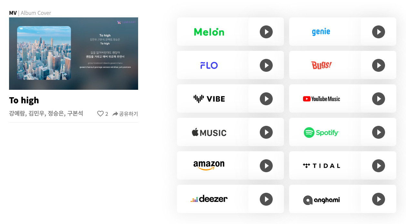
Task: Click the artist names 강예람, 김민우, 정승은, 구본석
Action: [x=46, y=113]
